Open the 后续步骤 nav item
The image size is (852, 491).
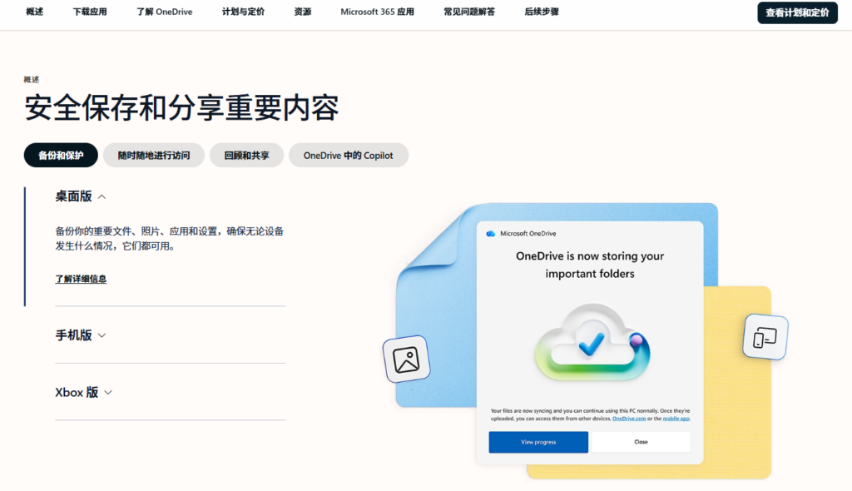click(x=541, y=12)
